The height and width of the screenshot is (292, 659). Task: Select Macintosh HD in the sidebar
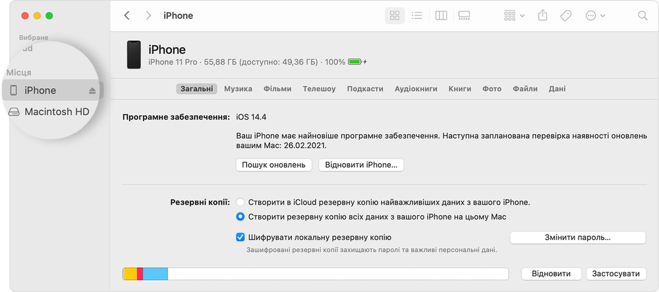coord(49,112)
